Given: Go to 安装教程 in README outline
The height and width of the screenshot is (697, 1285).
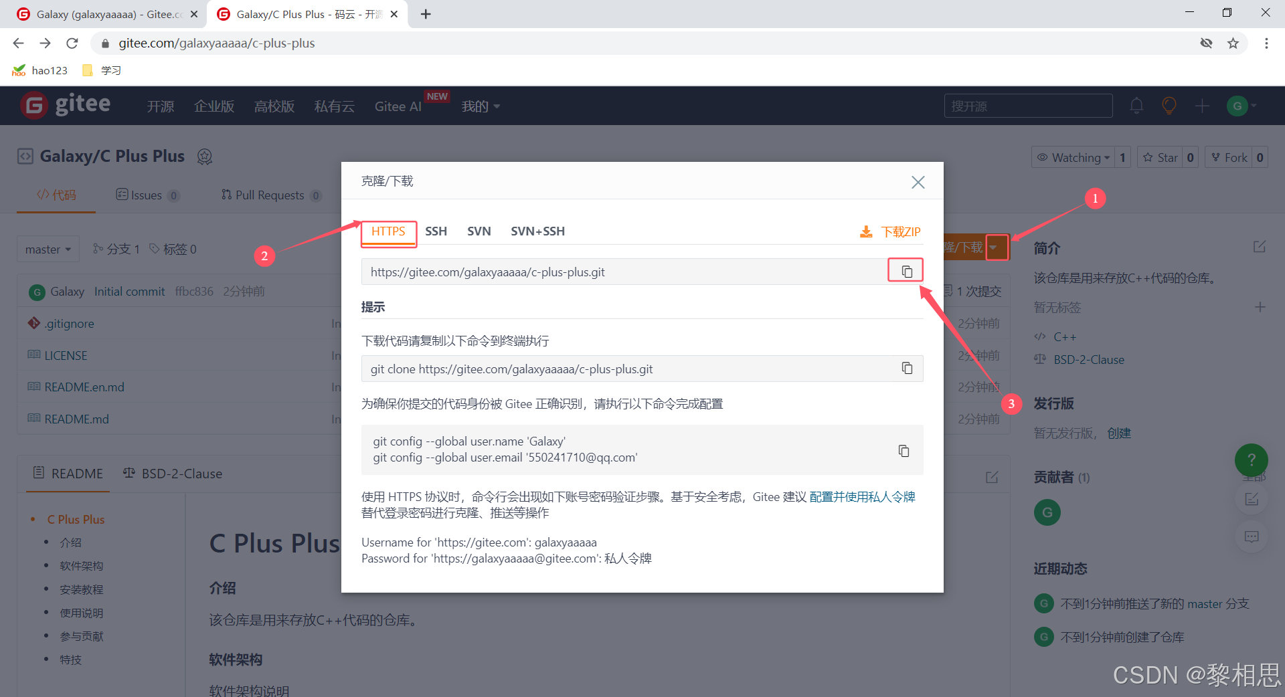Looking at the screenshot, I should (x=82, y=589).
